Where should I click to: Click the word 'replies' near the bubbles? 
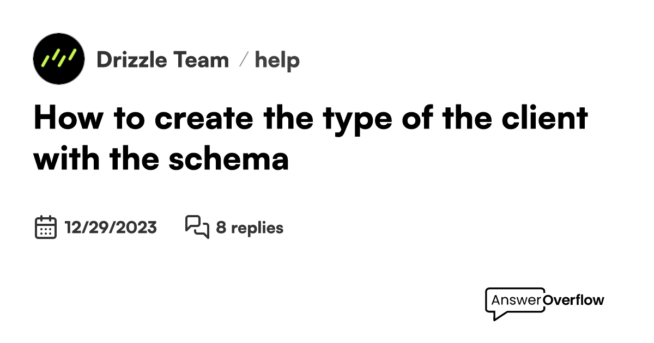pyautogui.click(x=257, y=227)
